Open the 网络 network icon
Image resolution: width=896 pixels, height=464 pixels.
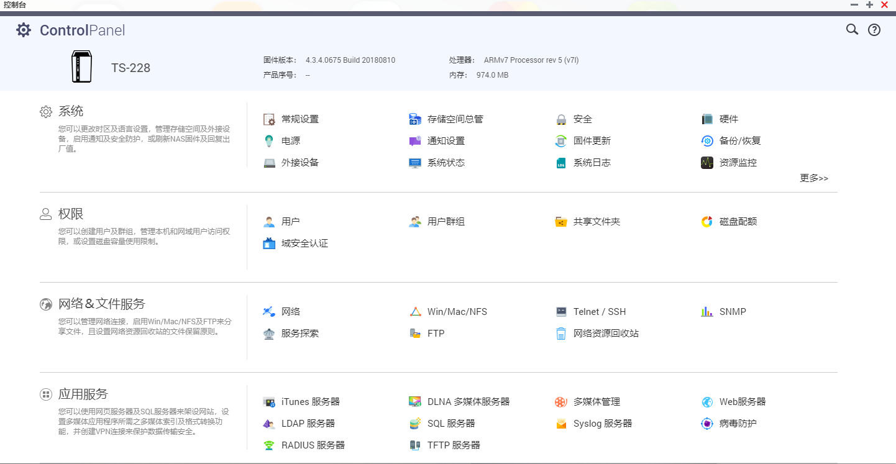pyautogui.click(x=269, y=312)
